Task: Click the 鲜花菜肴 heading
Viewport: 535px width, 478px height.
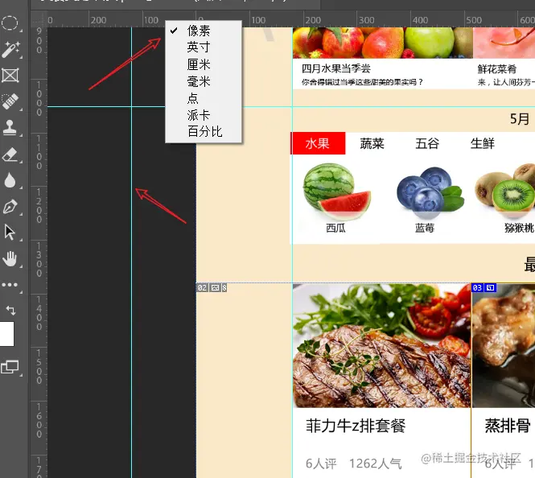Action: pyautogui.click(x=497, y=69)
